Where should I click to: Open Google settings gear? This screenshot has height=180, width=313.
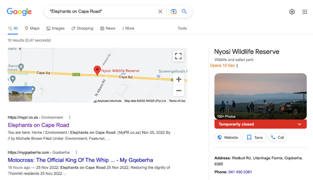(292, 12)
